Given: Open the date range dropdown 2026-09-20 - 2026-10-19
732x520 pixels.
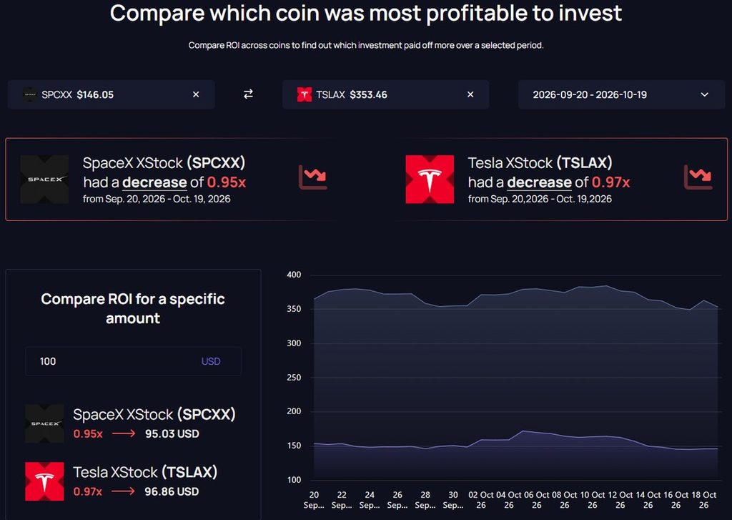Looking at the screenshot, I should 621,94.
